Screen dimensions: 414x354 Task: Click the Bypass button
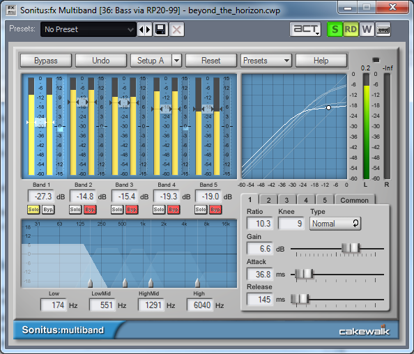[46, 61]
